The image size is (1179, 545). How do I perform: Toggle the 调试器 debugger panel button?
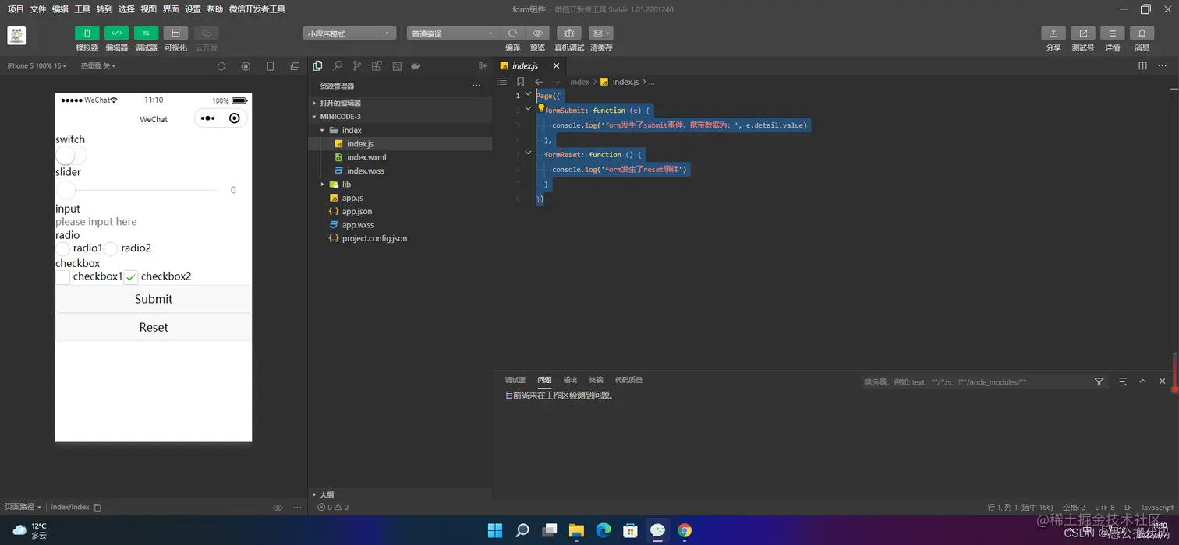point(146,33)
